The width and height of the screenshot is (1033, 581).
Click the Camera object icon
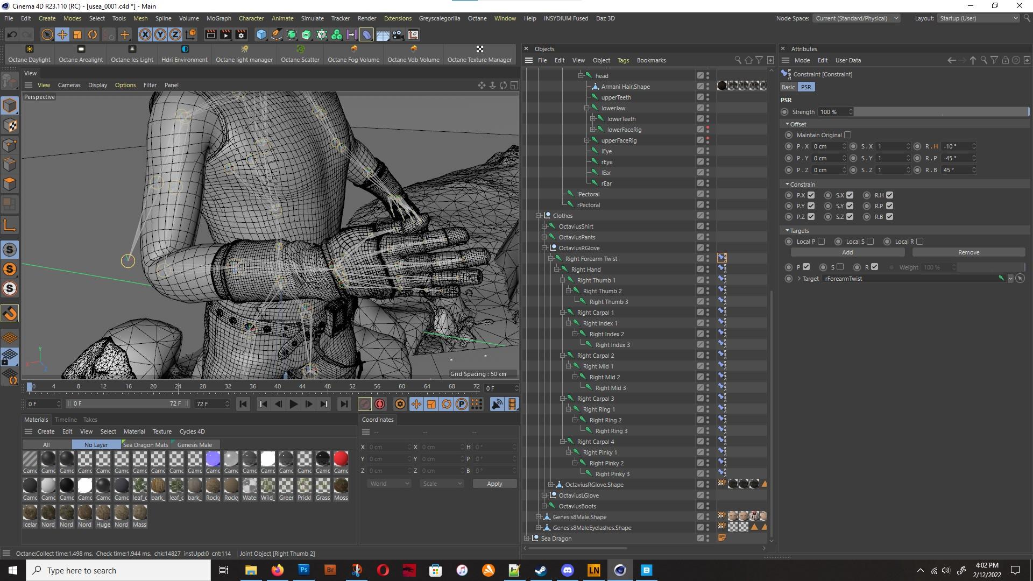398,35
